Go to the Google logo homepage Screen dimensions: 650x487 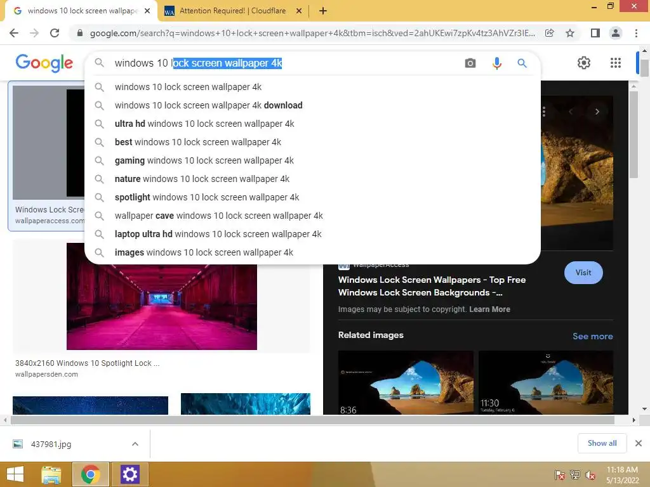(44, 63)
